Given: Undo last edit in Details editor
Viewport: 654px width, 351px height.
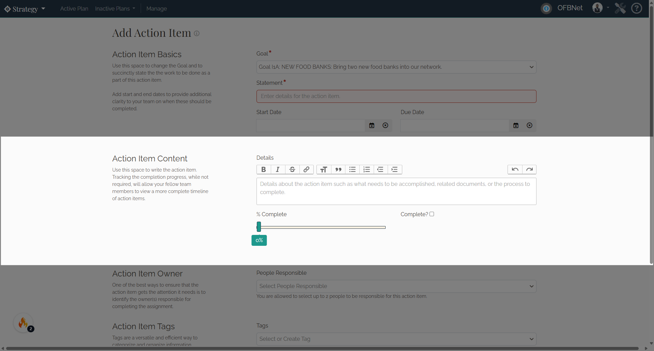Looking at the screenshot, I should pyautogui.click(x=515, y=170).
